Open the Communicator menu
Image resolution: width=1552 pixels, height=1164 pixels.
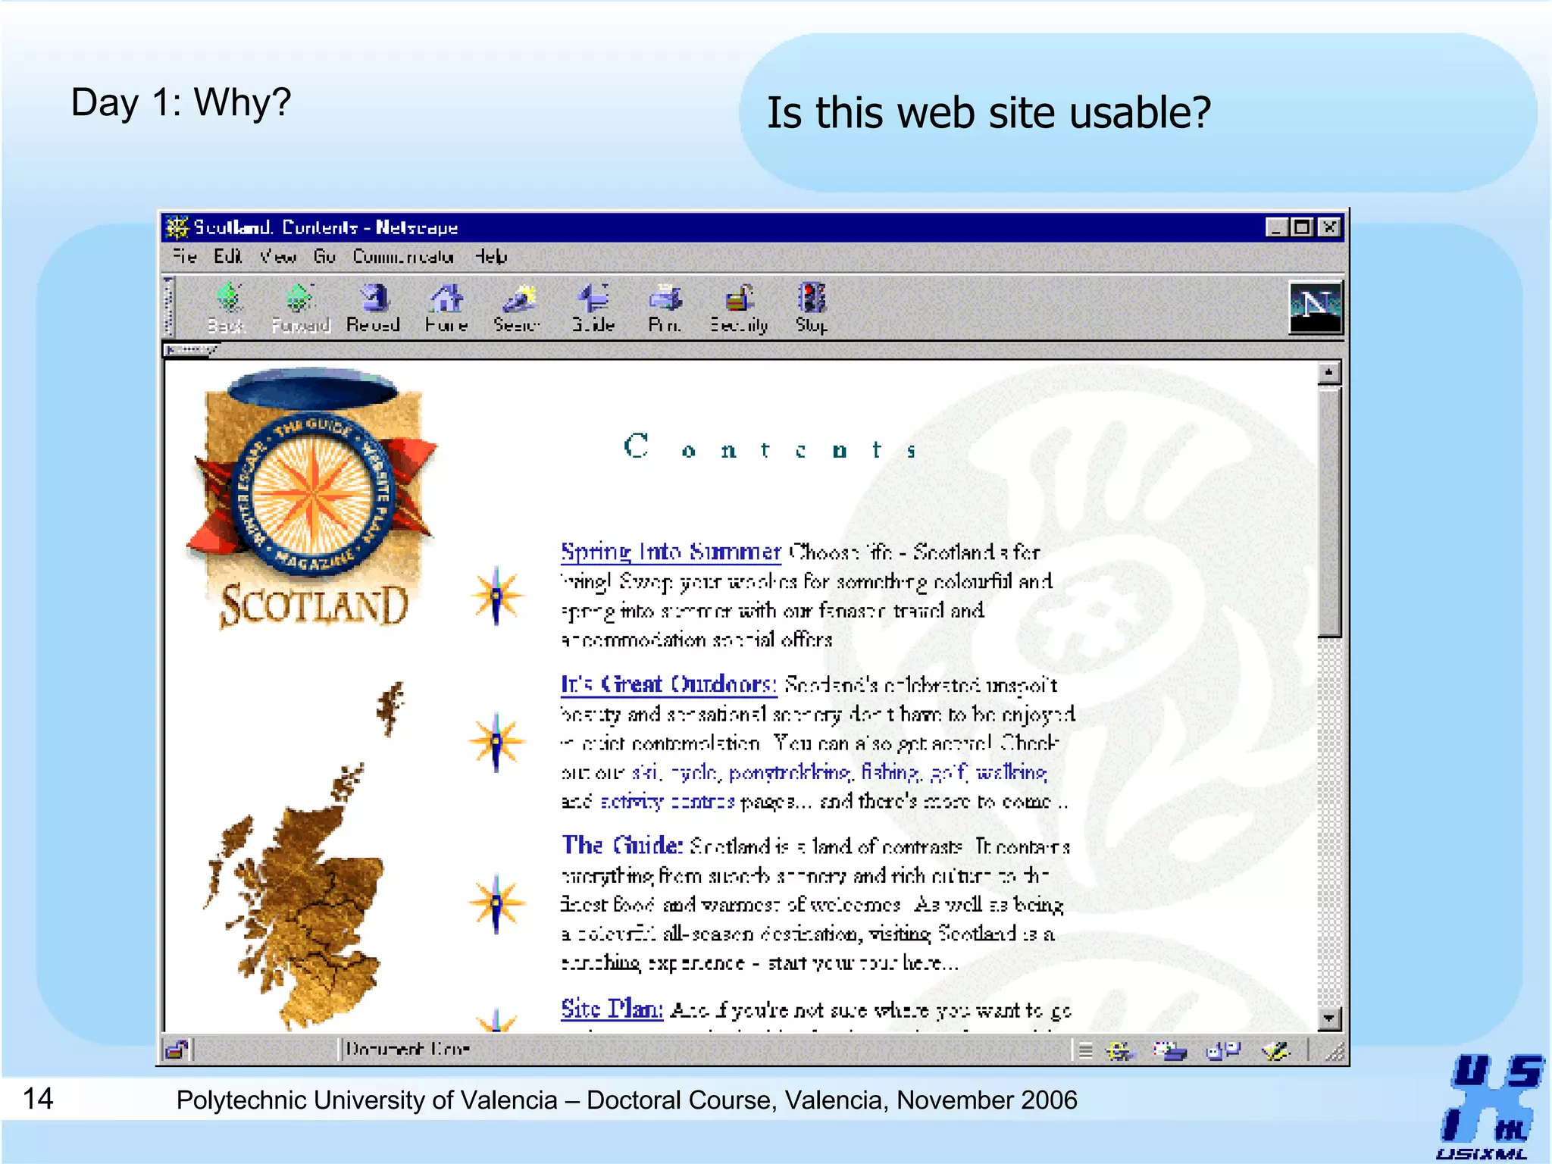pyautogui.click(x=402, y=257)
